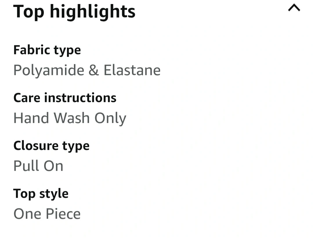Click the word Piece
The width and height of the screenshot is (313, 238).
(x=63, y=214)
